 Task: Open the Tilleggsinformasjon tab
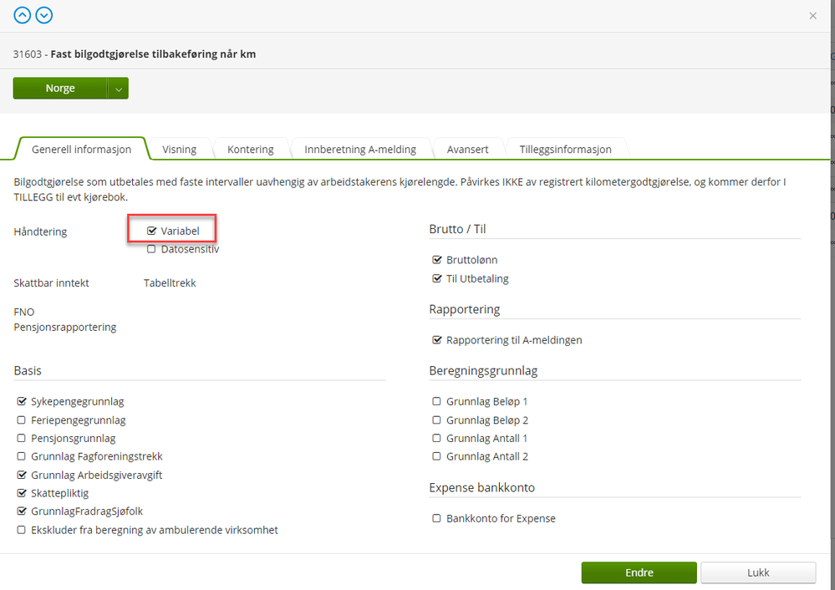coord(566,149)
